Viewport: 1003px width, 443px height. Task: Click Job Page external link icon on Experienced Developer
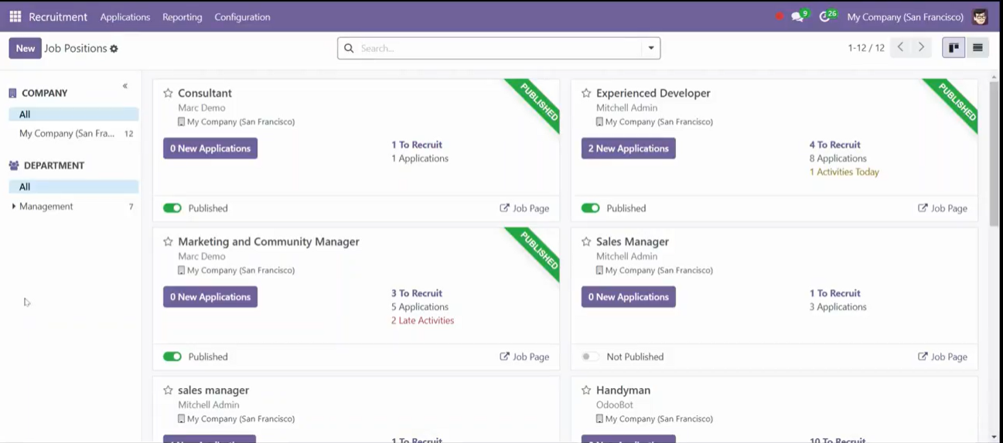click(923, 208)
